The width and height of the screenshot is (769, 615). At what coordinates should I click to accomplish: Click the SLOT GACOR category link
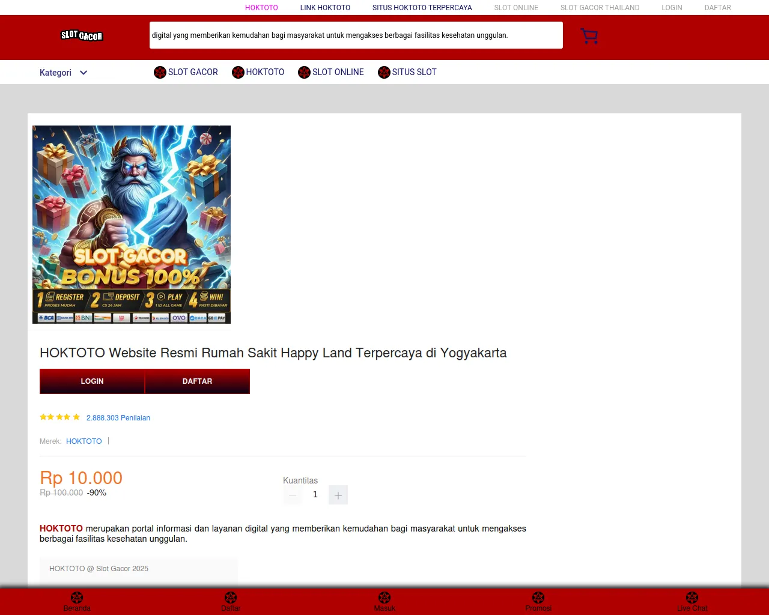pyautogui.click(x=193, y=72)
